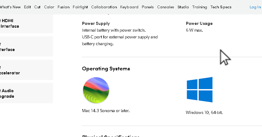The image size is (262, 137).
Task: Select Cut in the navigation bar
Action: click(37, 7)
